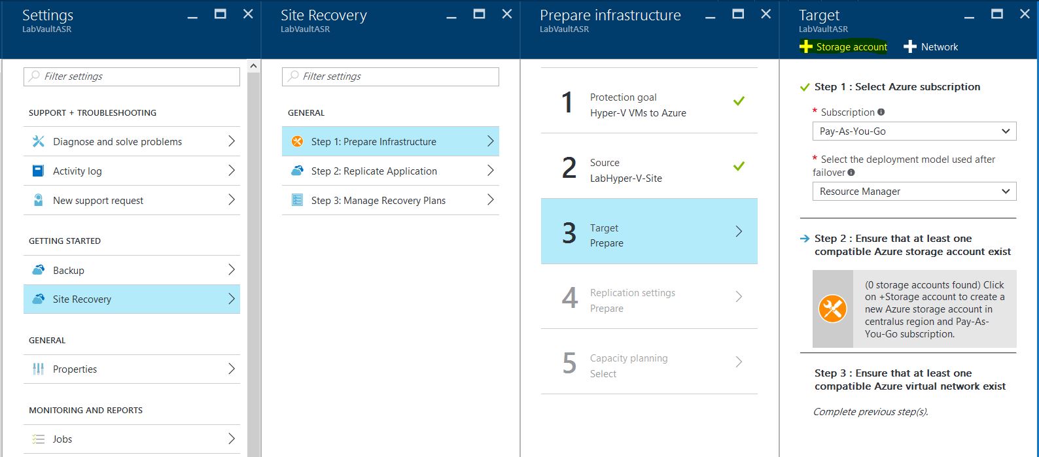Expand the Target Prepare step chevron
This screenshot has width=1039, height=457.
tap(739, 231)
